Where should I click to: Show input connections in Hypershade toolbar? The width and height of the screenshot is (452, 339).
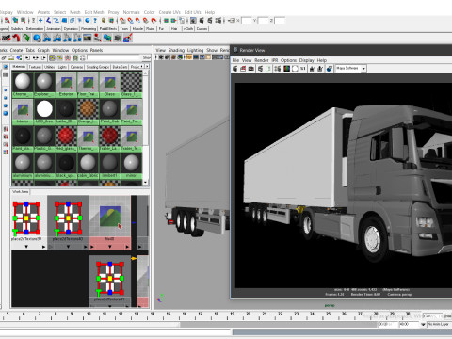(27, 57)
